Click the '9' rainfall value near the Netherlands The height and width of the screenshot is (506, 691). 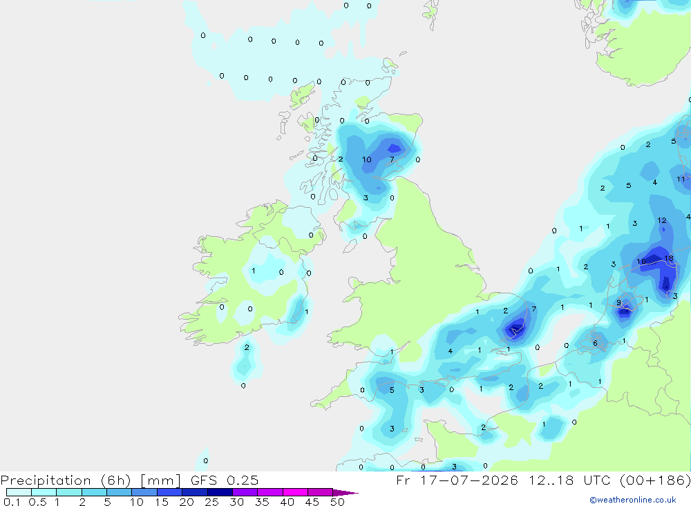coord(618,302)
